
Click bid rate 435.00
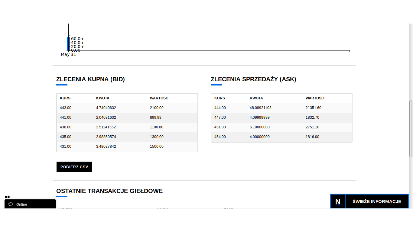[x=66, y=137]
